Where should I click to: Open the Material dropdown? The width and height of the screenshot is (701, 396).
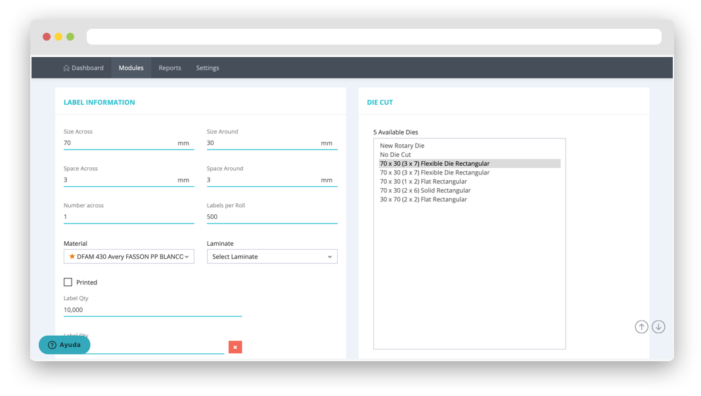(x=129, y=256)
